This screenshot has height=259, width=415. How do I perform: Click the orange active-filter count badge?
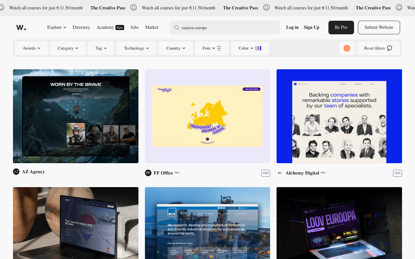[347, 48]
